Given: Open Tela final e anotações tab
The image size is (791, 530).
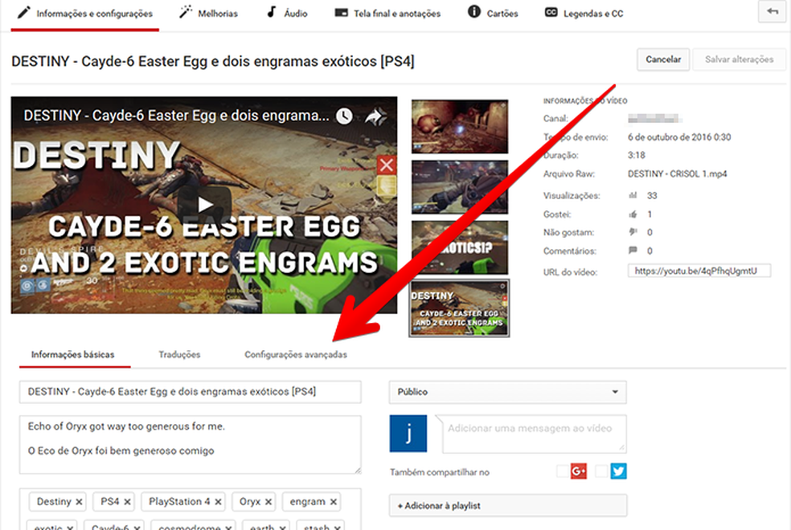Looking at the screenshot, I should point(387,13).
